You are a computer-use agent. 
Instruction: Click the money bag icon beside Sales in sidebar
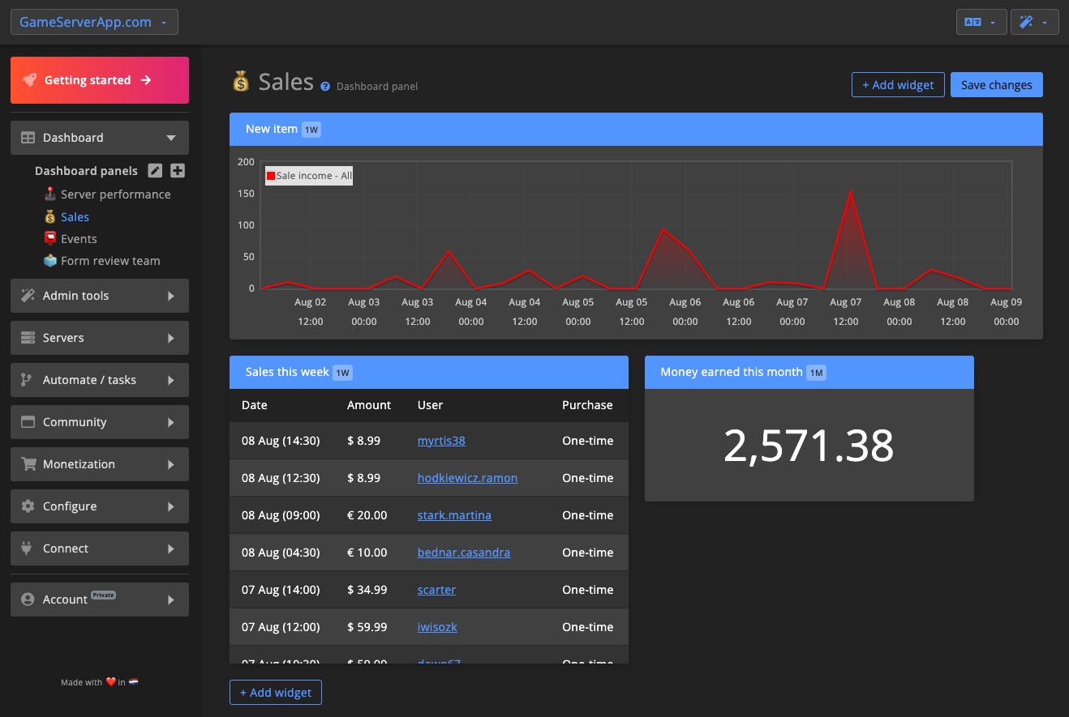pos(50,216)
